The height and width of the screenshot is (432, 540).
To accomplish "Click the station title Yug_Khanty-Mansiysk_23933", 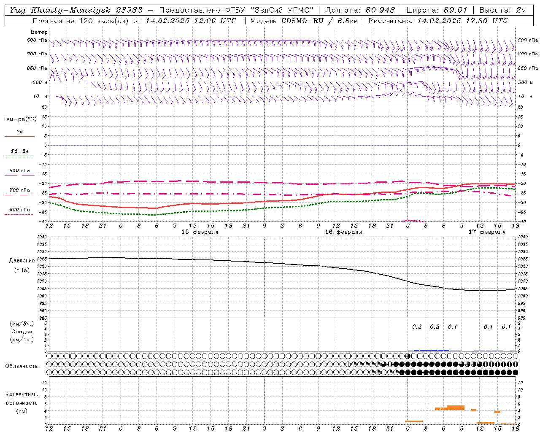I will 76,10.
